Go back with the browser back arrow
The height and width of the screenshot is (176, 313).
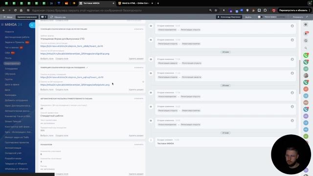[3, 10]
